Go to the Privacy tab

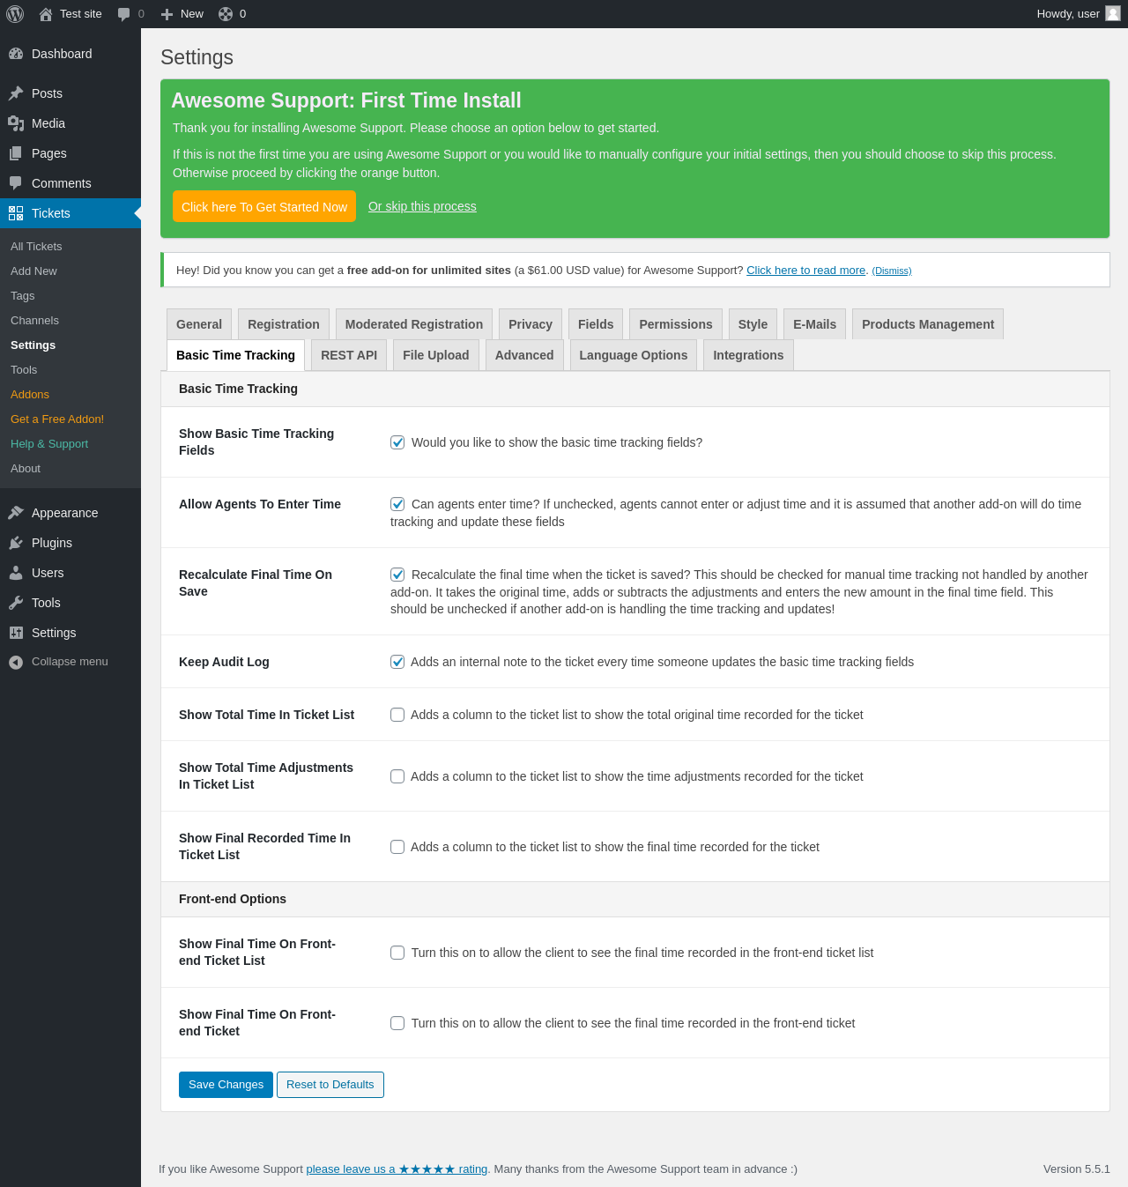pos(531,324)
